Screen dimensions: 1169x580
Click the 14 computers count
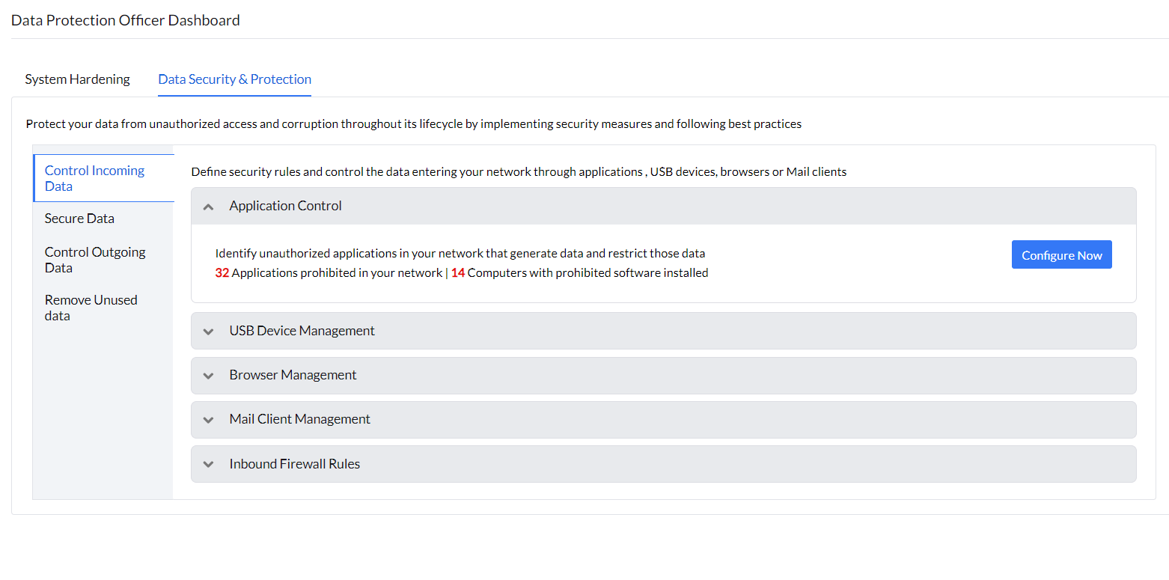pyautogui.click(x=458, y=273)
